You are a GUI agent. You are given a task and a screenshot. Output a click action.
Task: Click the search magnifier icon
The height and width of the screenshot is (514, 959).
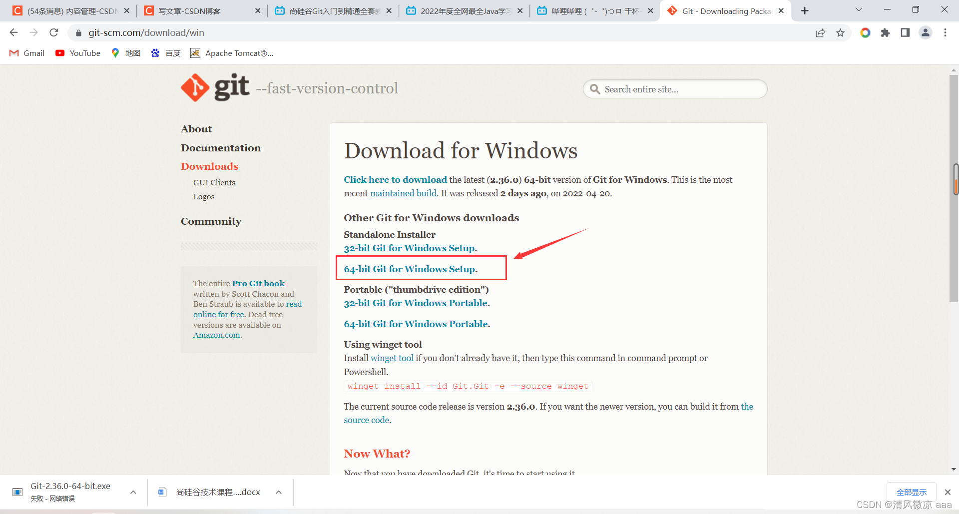pyautogui.click(x=594, y=89)
